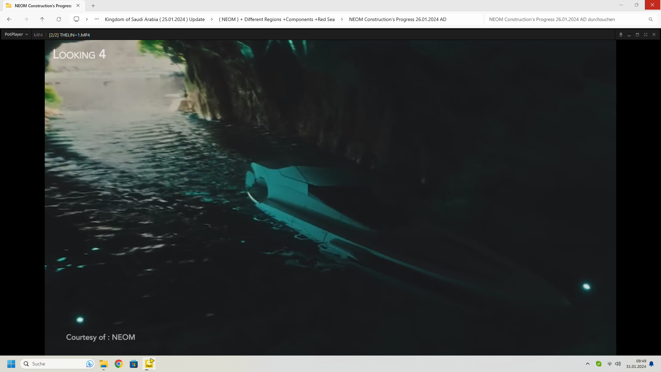Open the Windows Start menu
661x372 pixels.
point(11,364)
